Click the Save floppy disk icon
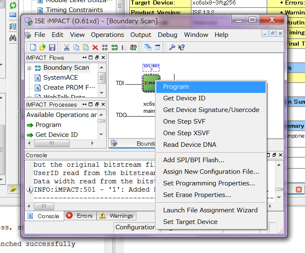305x253 pixels. coord(52,47)
